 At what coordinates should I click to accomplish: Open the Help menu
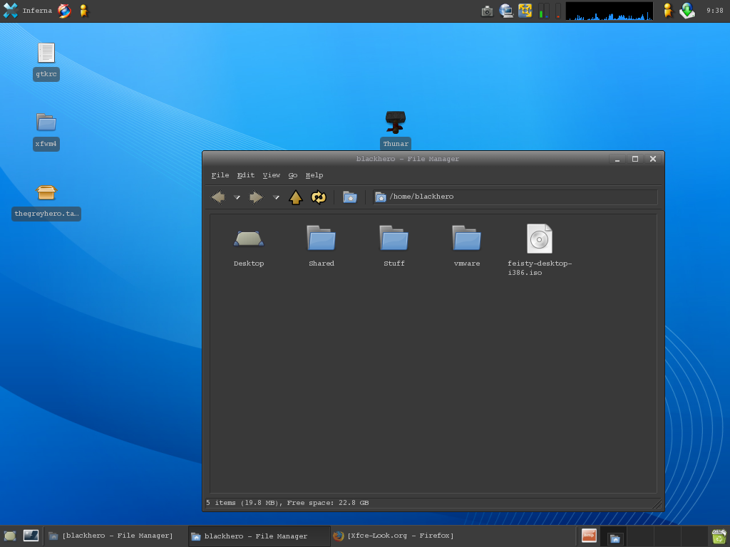pyautogui.click(x=314, y=175)
